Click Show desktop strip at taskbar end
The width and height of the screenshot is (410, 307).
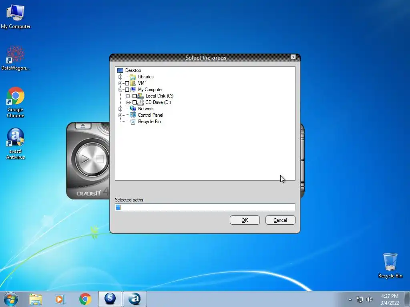click(407, 299)
